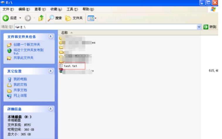Go up one folder level
222x139 pixels.
tap(41, 18)
